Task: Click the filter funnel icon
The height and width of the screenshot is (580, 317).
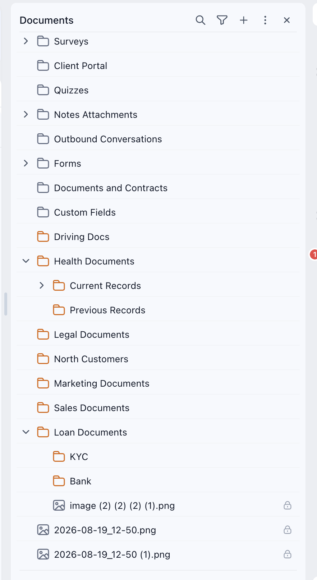Action: [222, 20]
